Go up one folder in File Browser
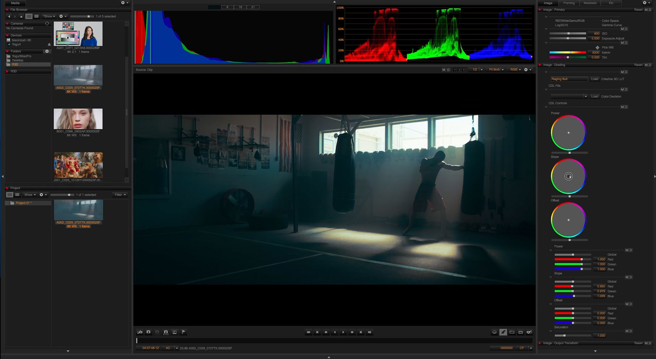656x359 pixels. [x=21, y=16]
